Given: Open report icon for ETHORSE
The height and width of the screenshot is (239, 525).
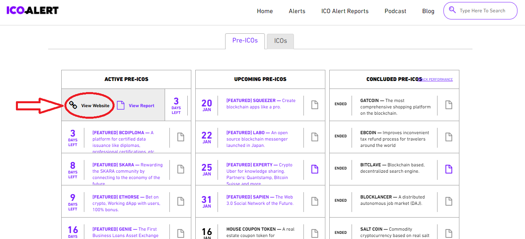Looking at the screenshot, I should pyautogui.click(x=181, y=201).
